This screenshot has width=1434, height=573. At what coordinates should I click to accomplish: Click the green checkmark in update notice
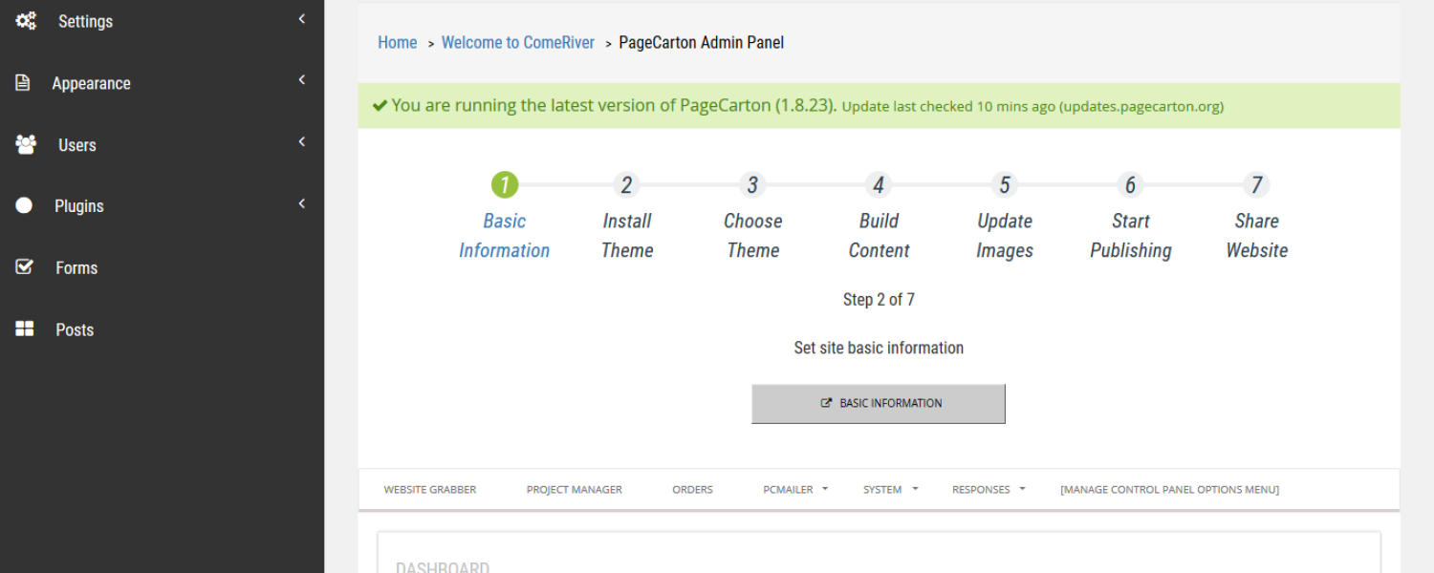point(380,106)
